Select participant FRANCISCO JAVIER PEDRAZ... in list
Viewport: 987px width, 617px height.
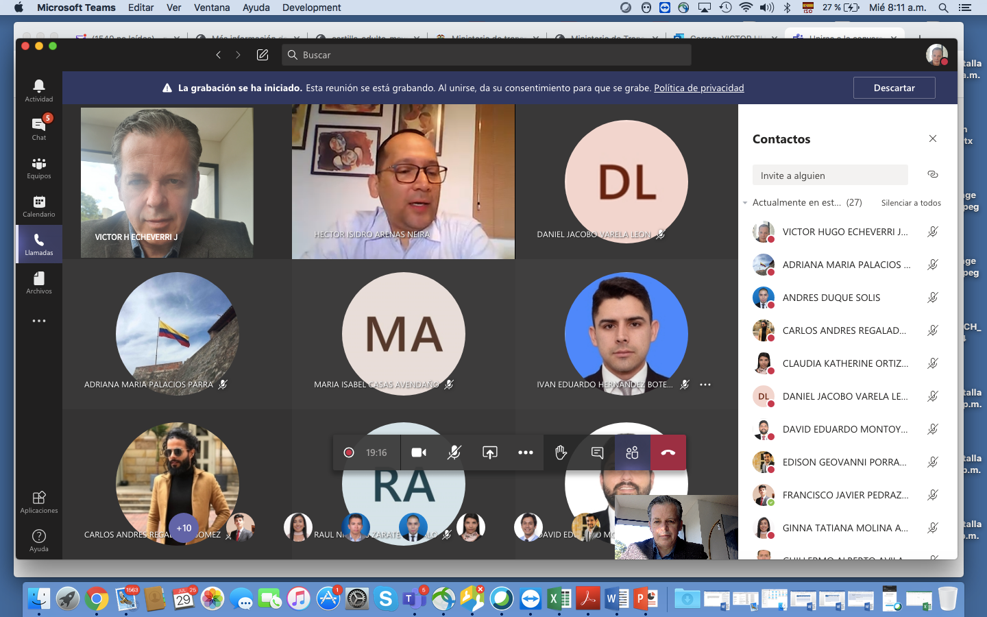point(847,495)
